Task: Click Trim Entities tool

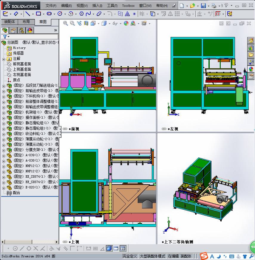Action: 142,14
